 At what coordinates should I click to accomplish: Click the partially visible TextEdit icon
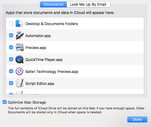point(19,93)
